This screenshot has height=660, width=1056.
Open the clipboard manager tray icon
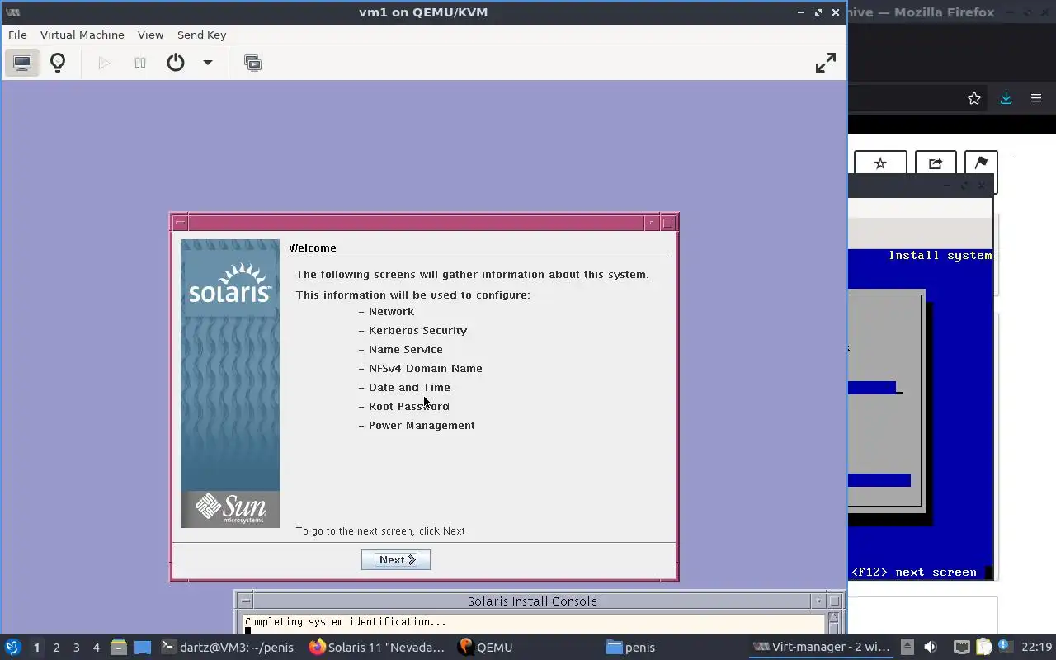[x=983, y=647]
